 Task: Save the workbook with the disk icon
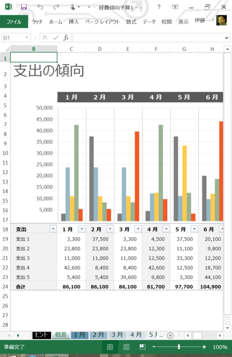(24, 7)
